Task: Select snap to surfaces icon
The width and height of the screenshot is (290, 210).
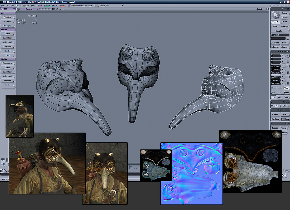Action: (x=284, y=106)
